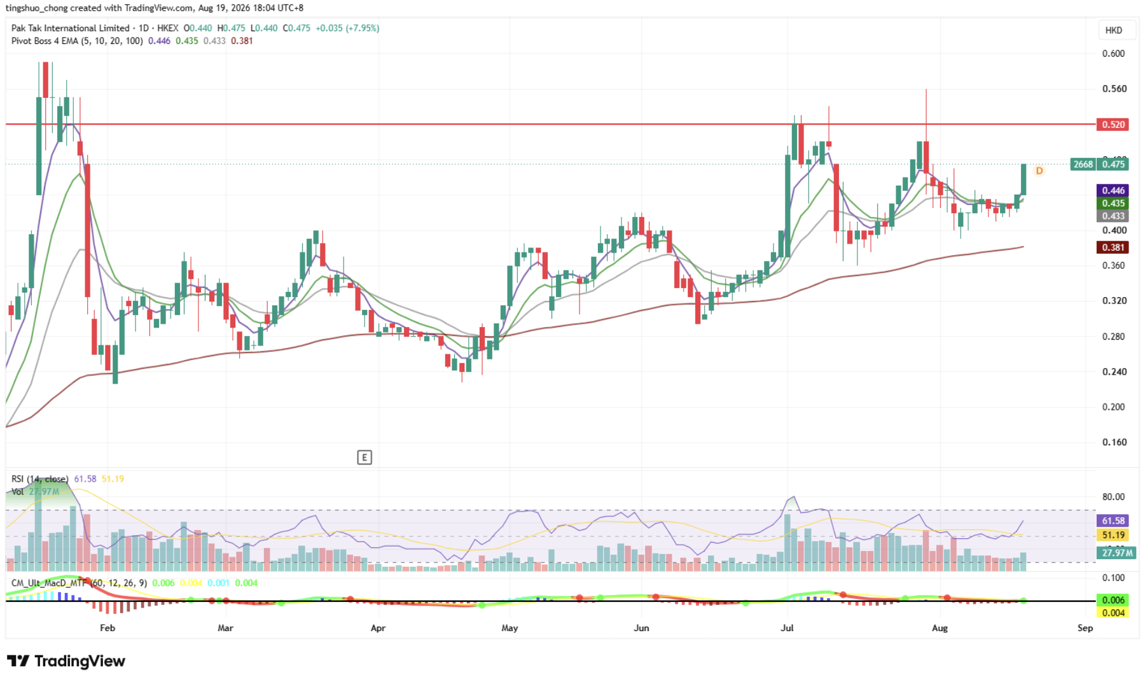Select the "CM_Ult_MacD_MTF" indicator legend
The height and width of the screenshot is (682, 1145).
point(79,583)
